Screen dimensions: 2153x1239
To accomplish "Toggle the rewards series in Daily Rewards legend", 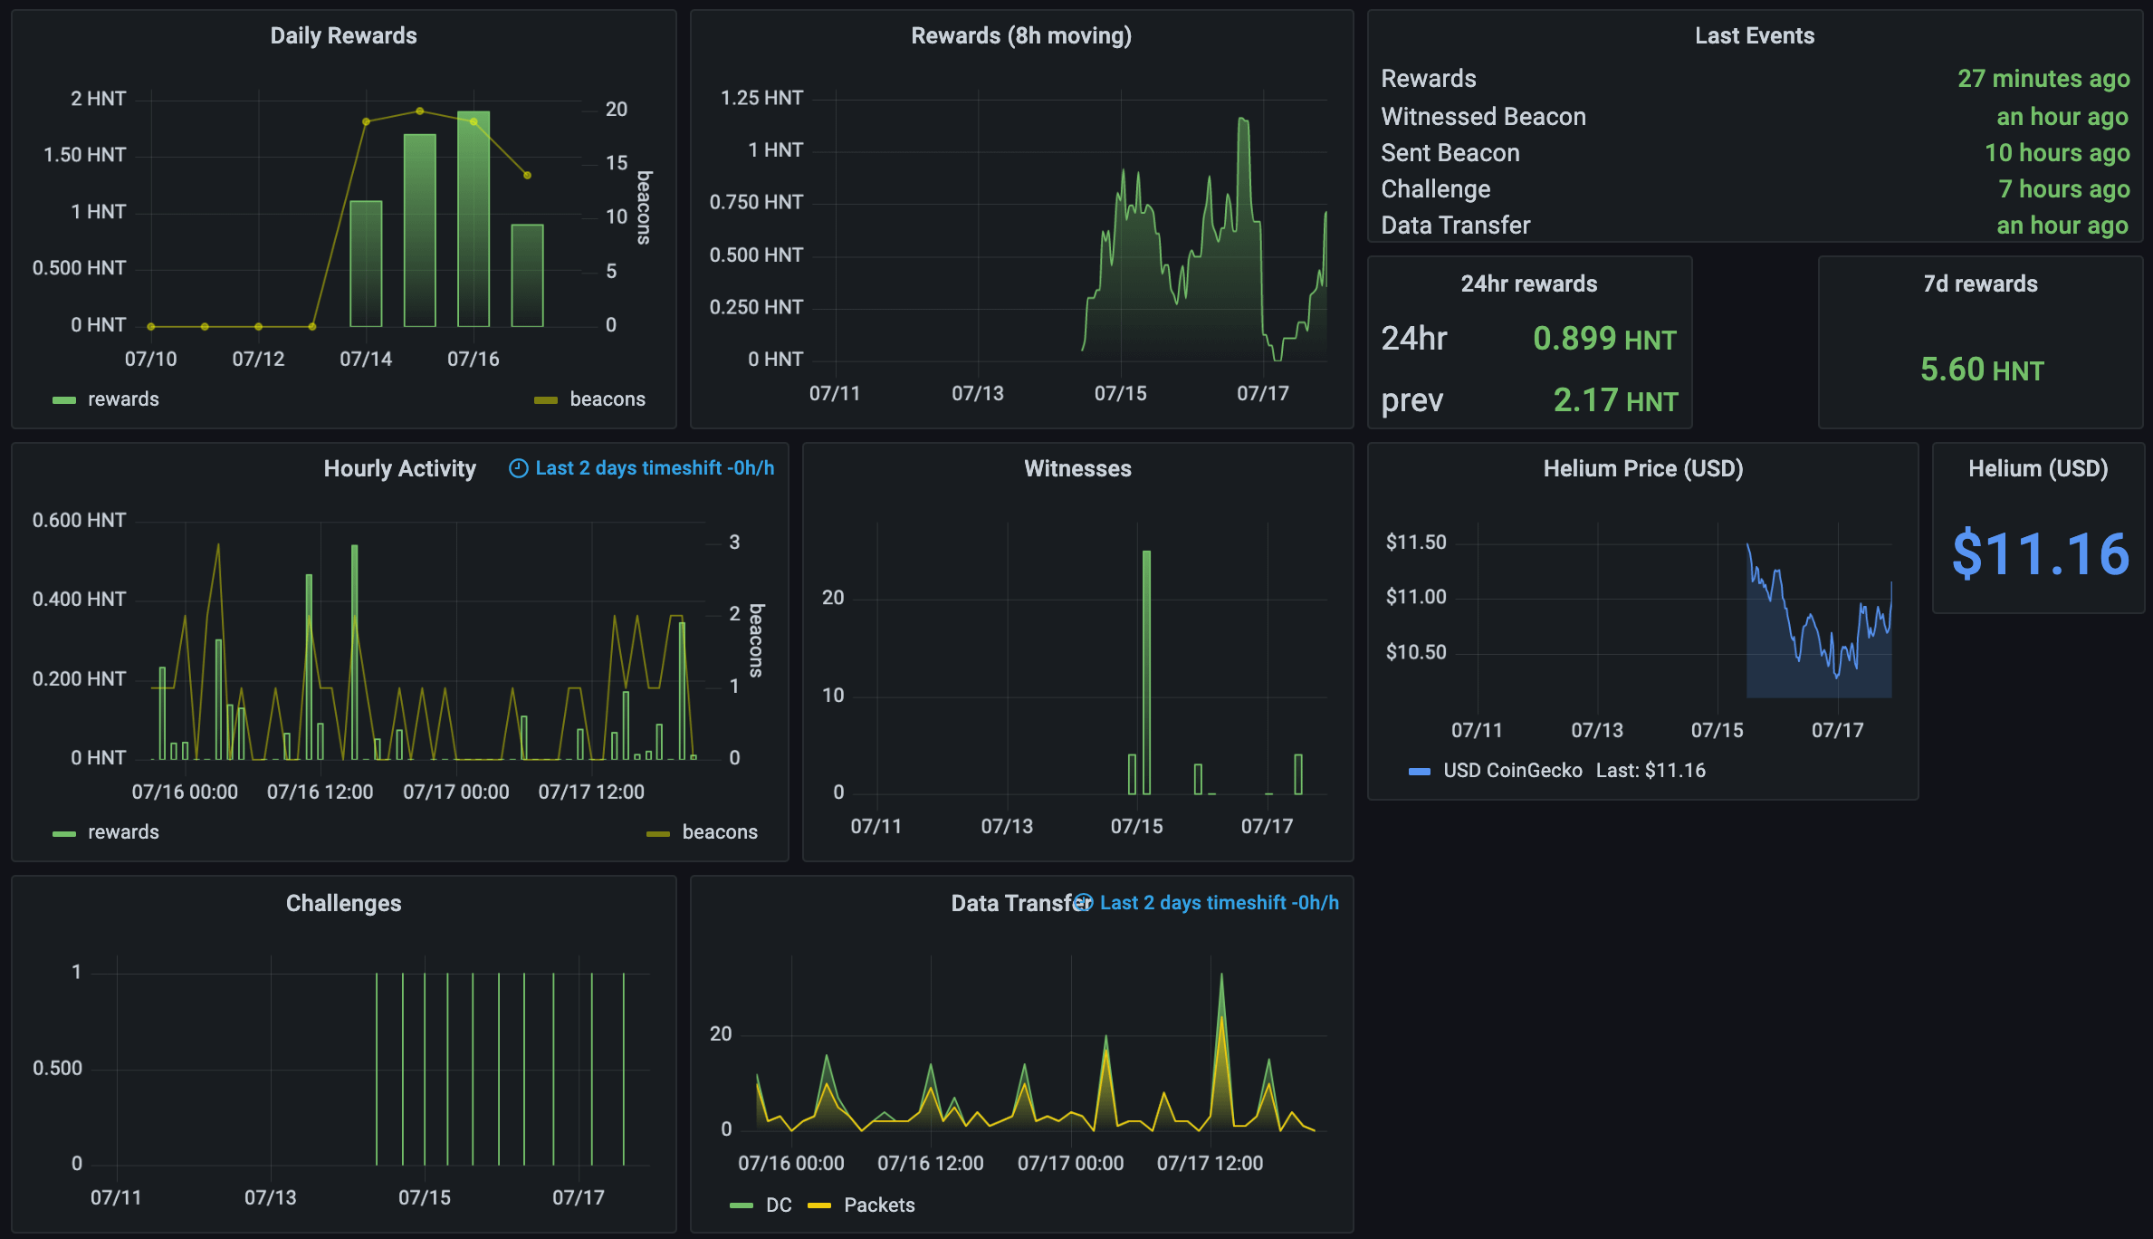I will point(123,399).
